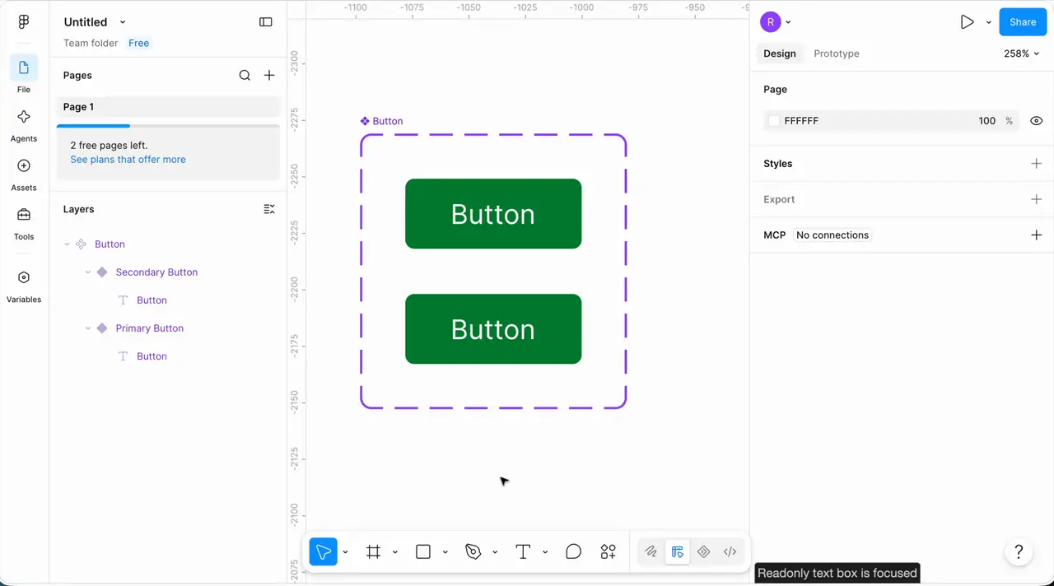Open the Variables sidebar panel
Image resolution: width=1054 pixels, height=586 pixels.
(24, 285)
